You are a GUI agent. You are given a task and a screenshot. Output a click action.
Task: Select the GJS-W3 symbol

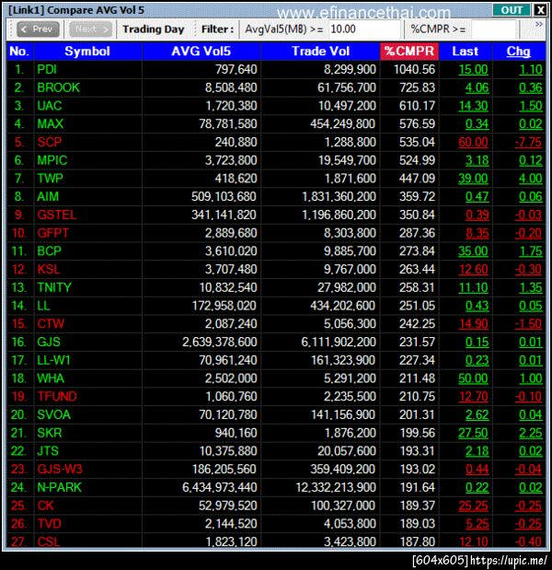pos(60,469)
